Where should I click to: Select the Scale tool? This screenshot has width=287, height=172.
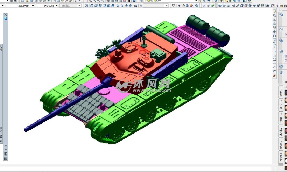click(x=274, y=40)
